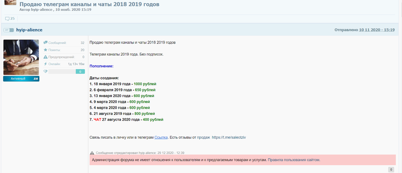Click the Пополнение heading

point(102,66)
